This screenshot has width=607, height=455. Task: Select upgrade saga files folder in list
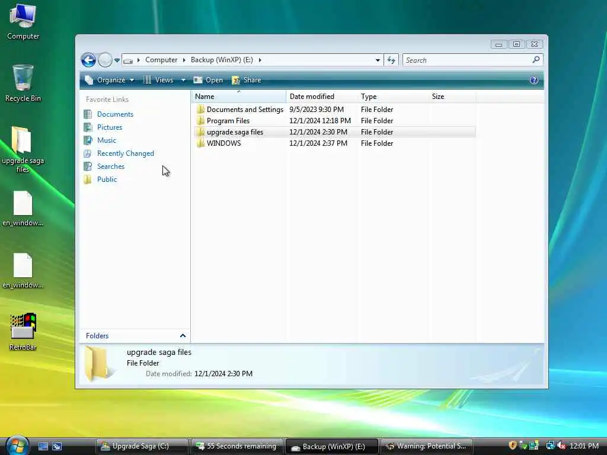(235, 132)
